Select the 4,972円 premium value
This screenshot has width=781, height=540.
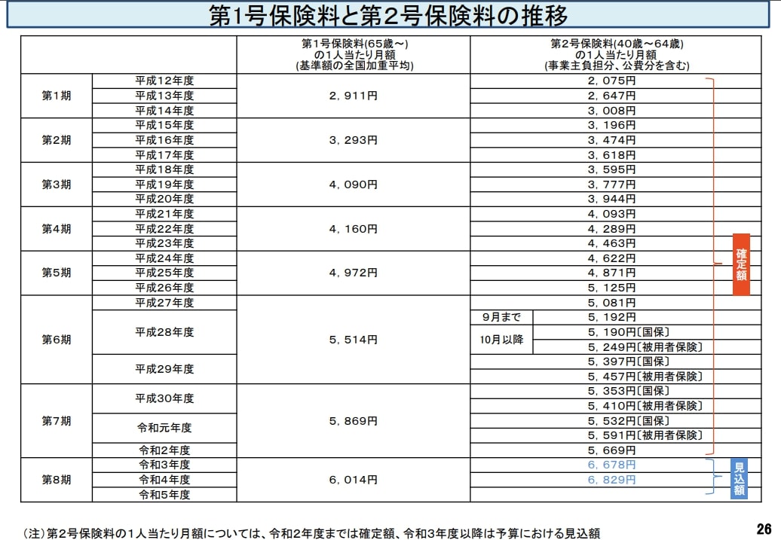click(353, 273)
